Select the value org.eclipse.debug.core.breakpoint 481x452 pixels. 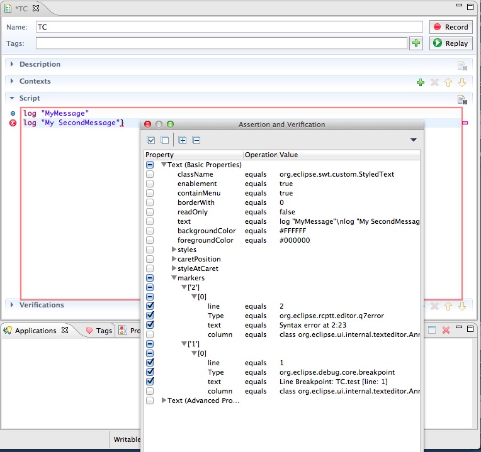337,372
